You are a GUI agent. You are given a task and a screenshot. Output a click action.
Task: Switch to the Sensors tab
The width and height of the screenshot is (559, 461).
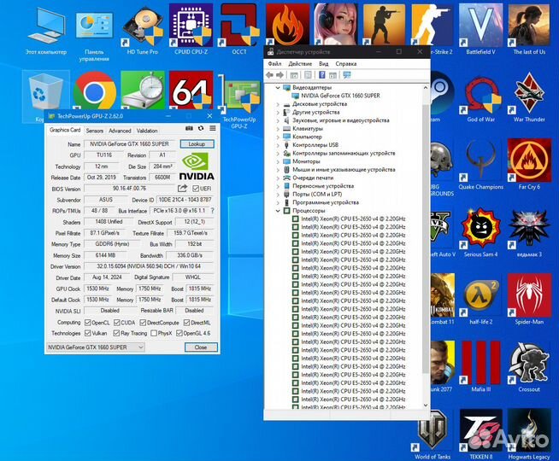94,131
